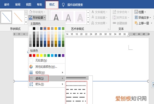Pick the black theme color
154x104 pixels.
34,29
